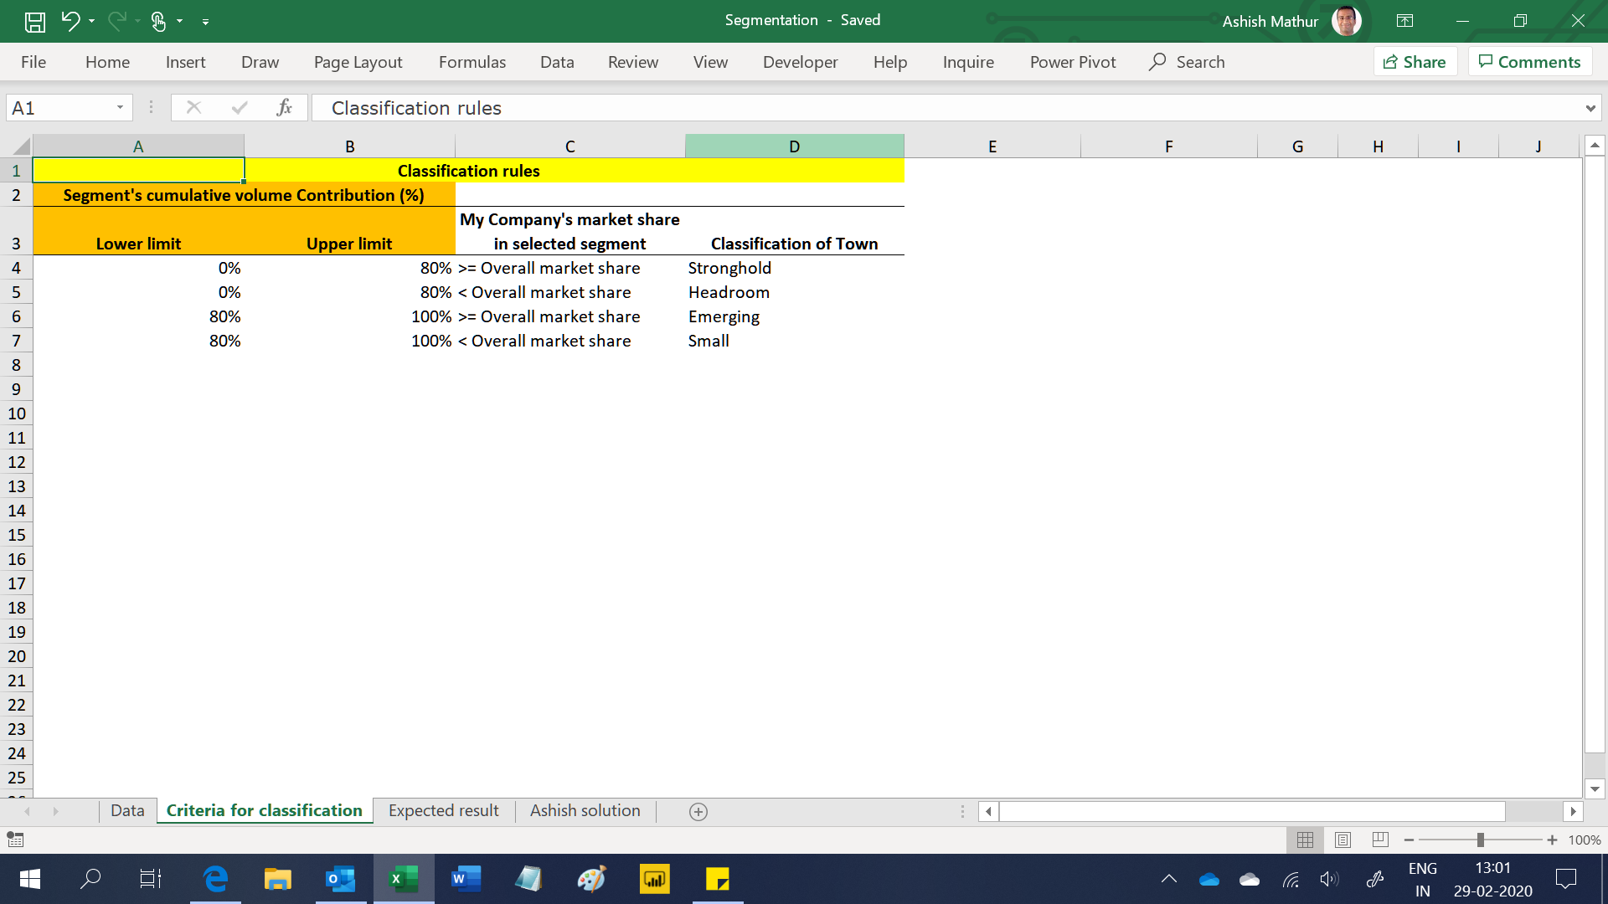The image size is (1608, 904).
Task: Click the zoom in plus button
Action: (x=1552, y=840)
